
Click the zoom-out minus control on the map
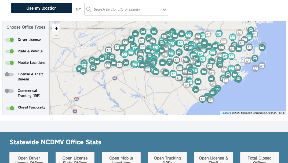click(56, 35)
